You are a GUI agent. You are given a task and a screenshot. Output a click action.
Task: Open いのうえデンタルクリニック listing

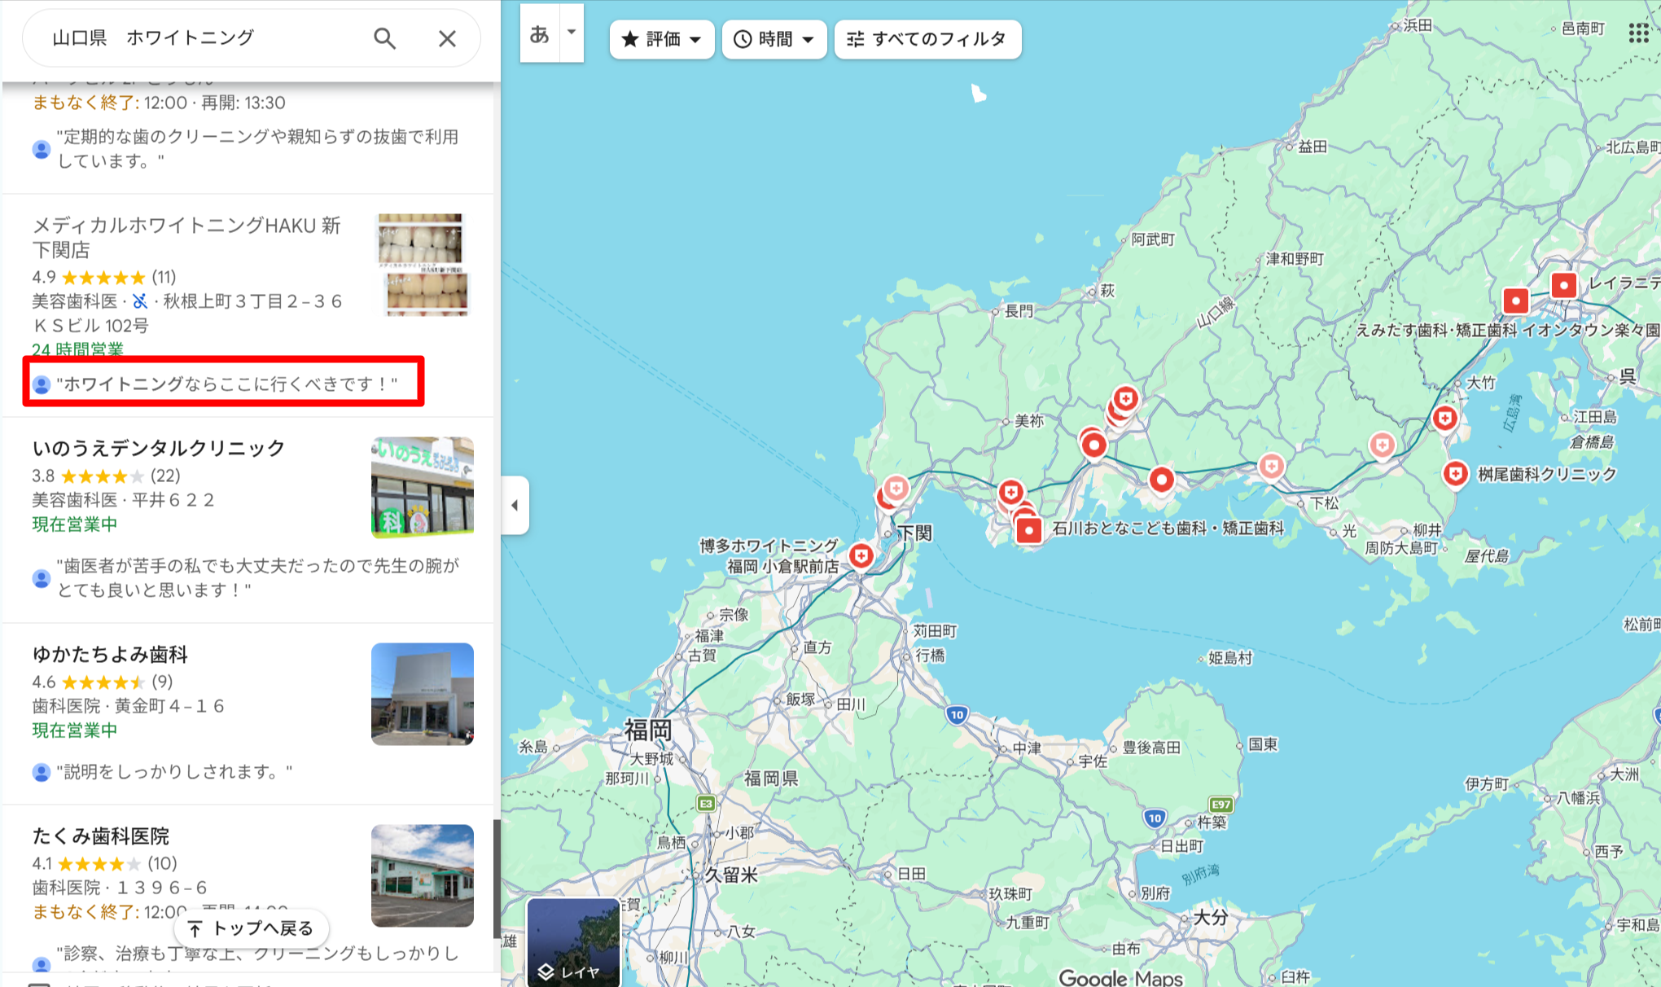pyautogui.click(x=158, y=448)
